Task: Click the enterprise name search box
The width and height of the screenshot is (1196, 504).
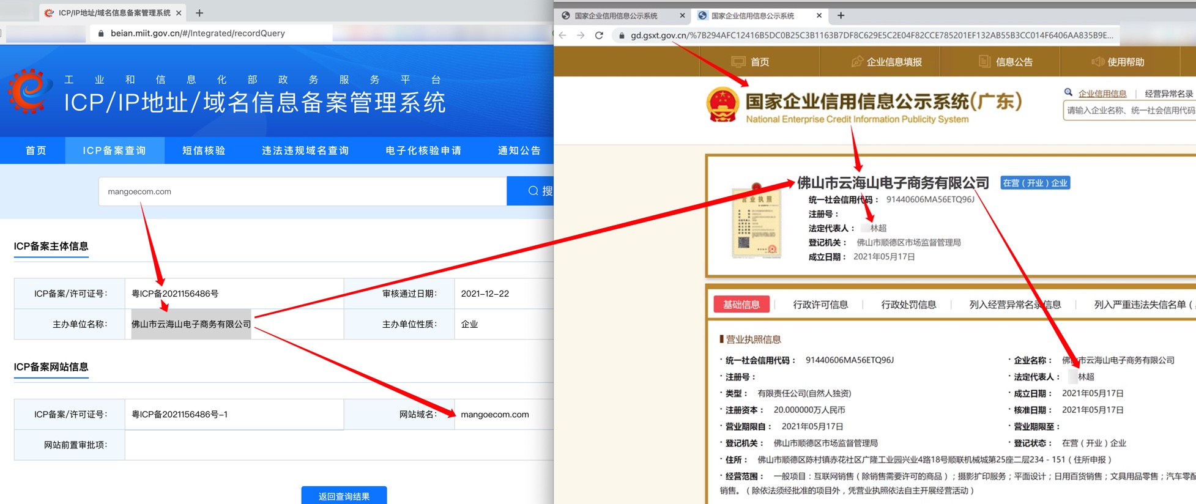Action: [1129, 111]
